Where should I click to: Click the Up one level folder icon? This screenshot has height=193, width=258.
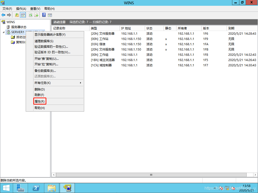tap(17, 15)
